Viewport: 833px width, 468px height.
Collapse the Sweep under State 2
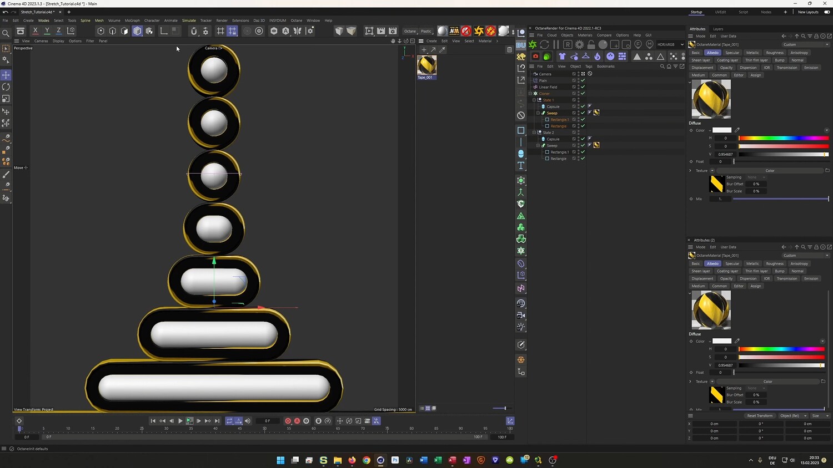tap(538, 146)
